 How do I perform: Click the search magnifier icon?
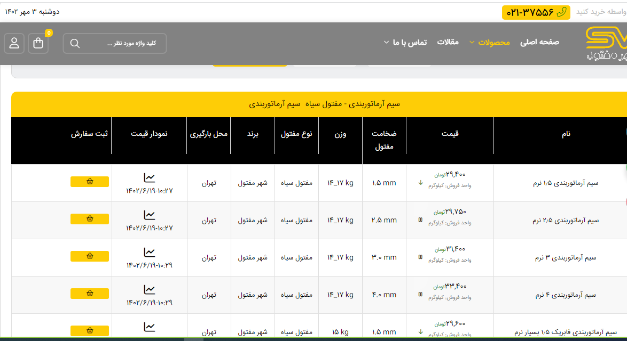pyautogui.click(x=75, y=44)
